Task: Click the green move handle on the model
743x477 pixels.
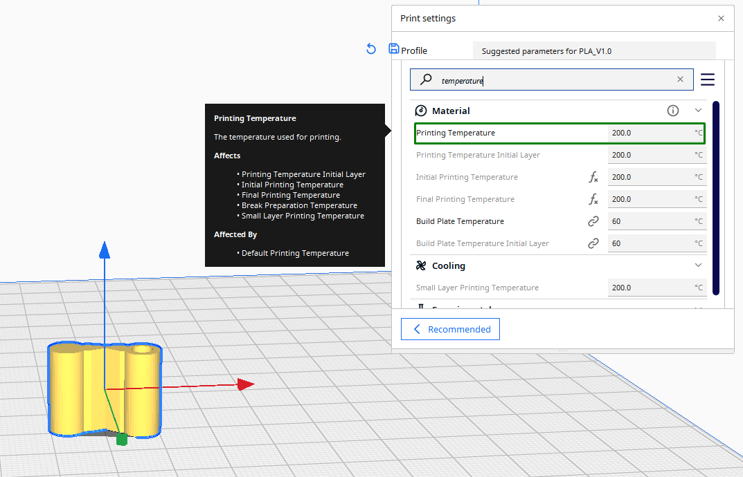Action: [x=122, y=439]
